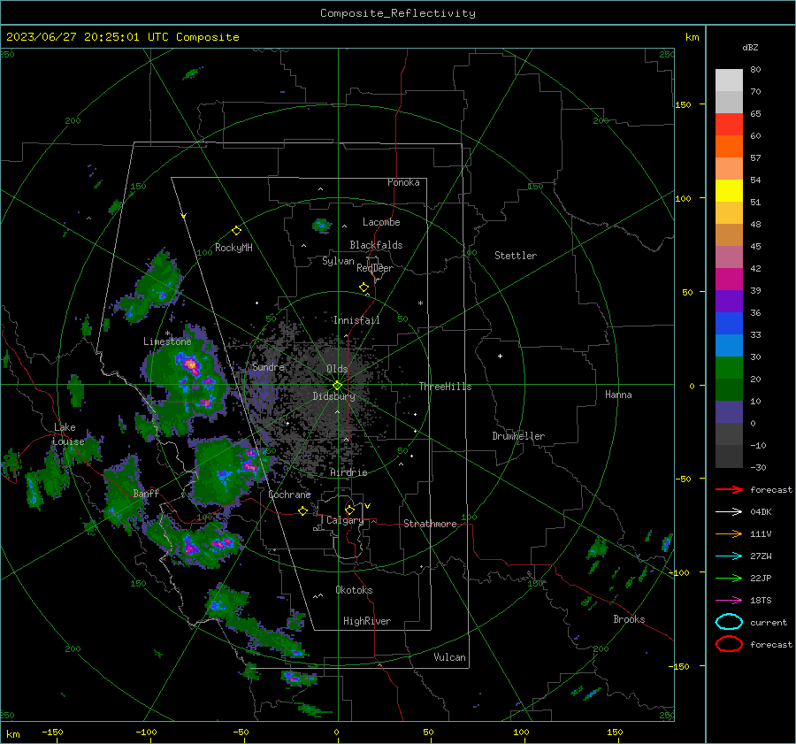
Task: Click the Sylvan label
Action: [x=338, y=261]
